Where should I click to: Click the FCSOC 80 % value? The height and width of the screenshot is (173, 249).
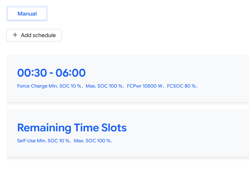(x=182, y=86)
